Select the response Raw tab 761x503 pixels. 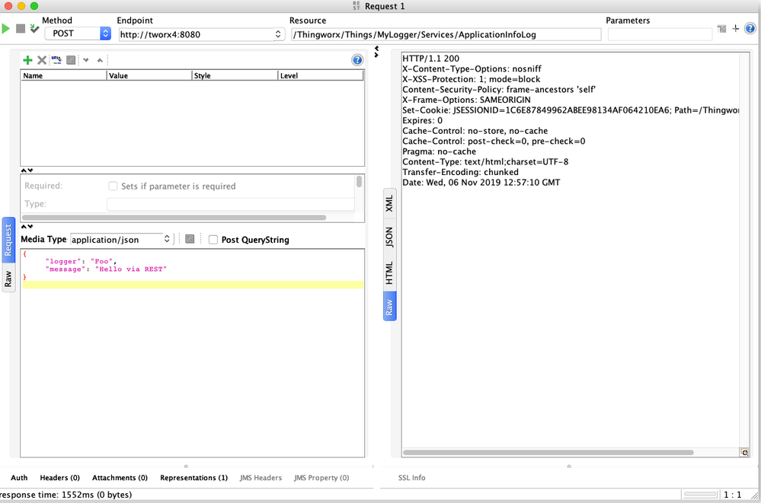pos(390,307)
